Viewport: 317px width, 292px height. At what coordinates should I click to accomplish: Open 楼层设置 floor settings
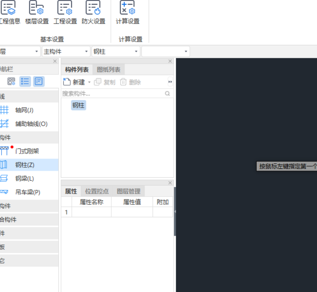pyautogui.click(x=37, y=13)
